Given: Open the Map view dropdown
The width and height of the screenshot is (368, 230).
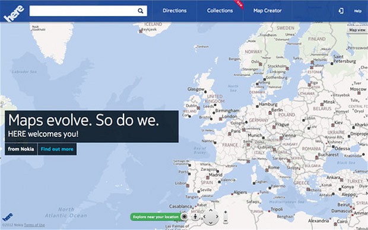Looking at the screenshot, I should click(357, 30).
